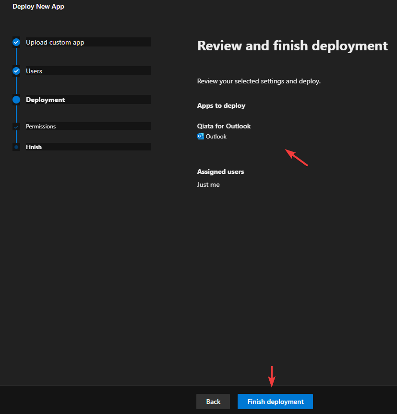Return to the Users step label
397x414 pixels.
[34, 71]
